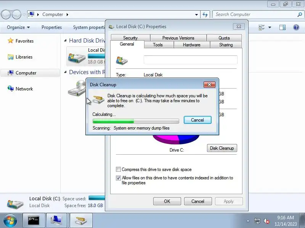Screen dimensions: 305x228
Task: Click the Libraries folder icon
Action: coord(11,57)
